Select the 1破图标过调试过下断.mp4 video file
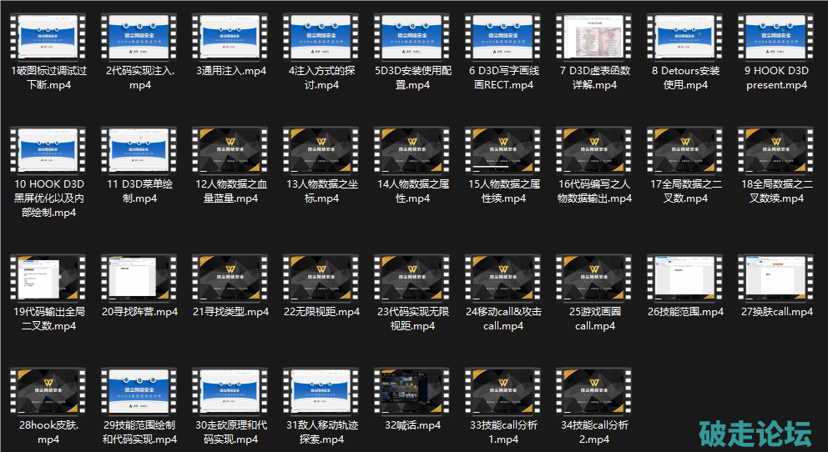The image size is (828, 452). point(48,37)
